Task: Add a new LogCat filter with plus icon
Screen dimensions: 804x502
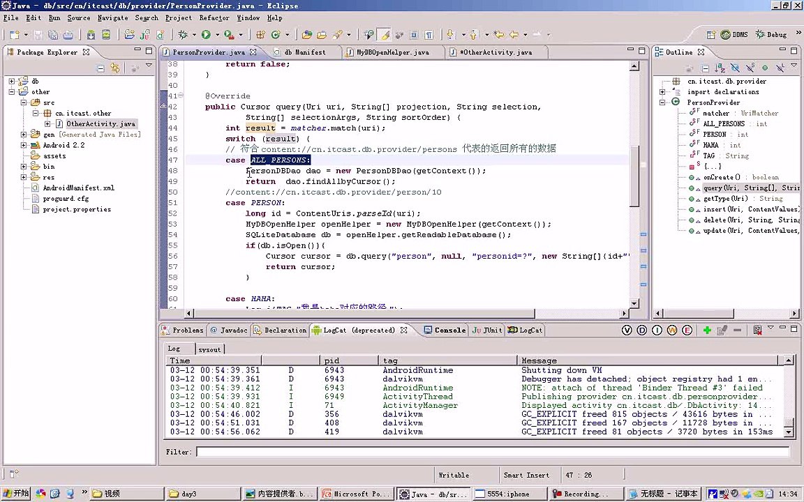Action: [707, 330]
